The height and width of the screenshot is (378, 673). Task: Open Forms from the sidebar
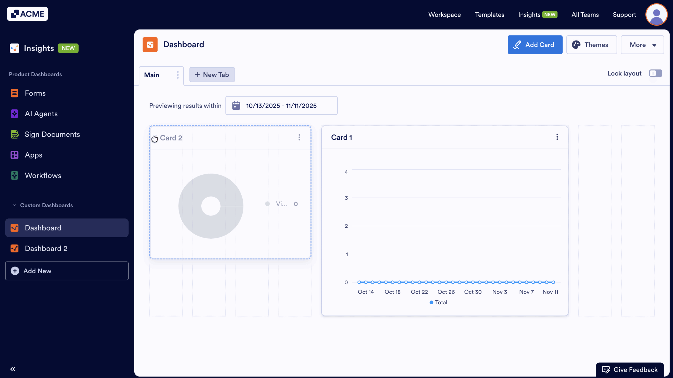(35, 93)
